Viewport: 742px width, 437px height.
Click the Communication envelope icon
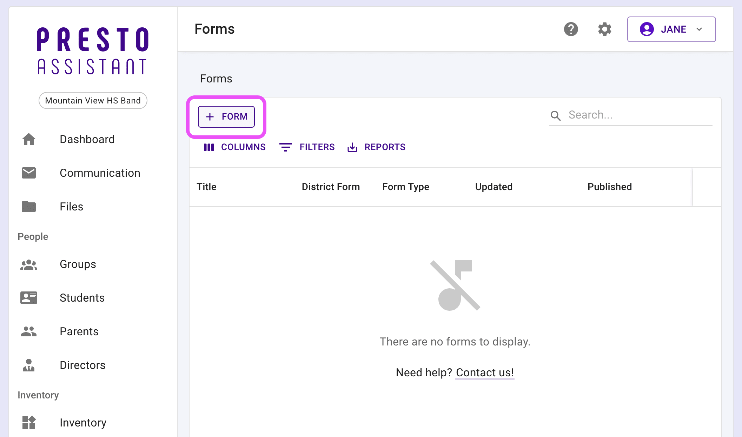29,173
